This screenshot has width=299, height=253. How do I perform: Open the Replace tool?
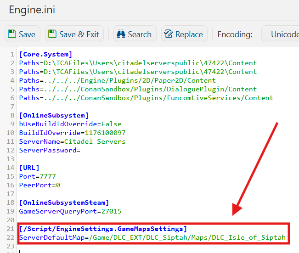(x=184, y=34)
